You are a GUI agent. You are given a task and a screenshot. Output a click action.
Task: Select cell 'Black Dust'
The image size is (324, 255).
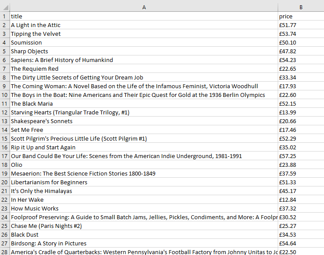[144, 234]
